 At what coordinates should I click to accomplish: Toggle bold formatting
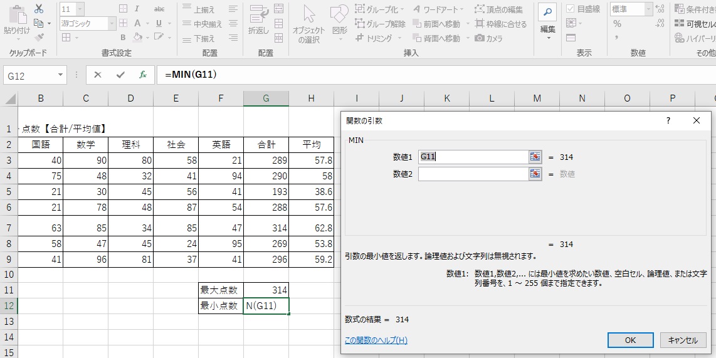pyautogui.click(x=124, y=38)
